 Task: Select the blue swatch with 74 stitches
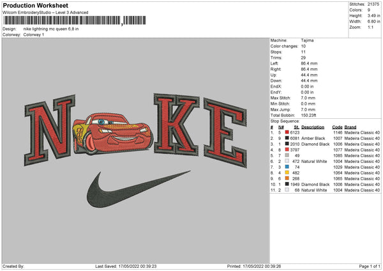pos(287,167)
